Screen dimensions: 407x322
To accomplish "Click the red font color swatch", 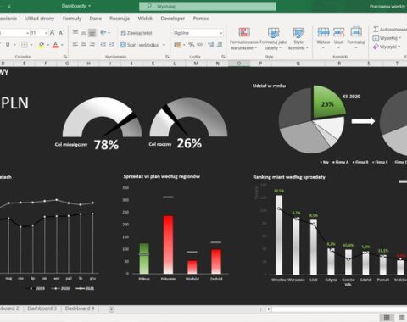I will tap(55, 45).
